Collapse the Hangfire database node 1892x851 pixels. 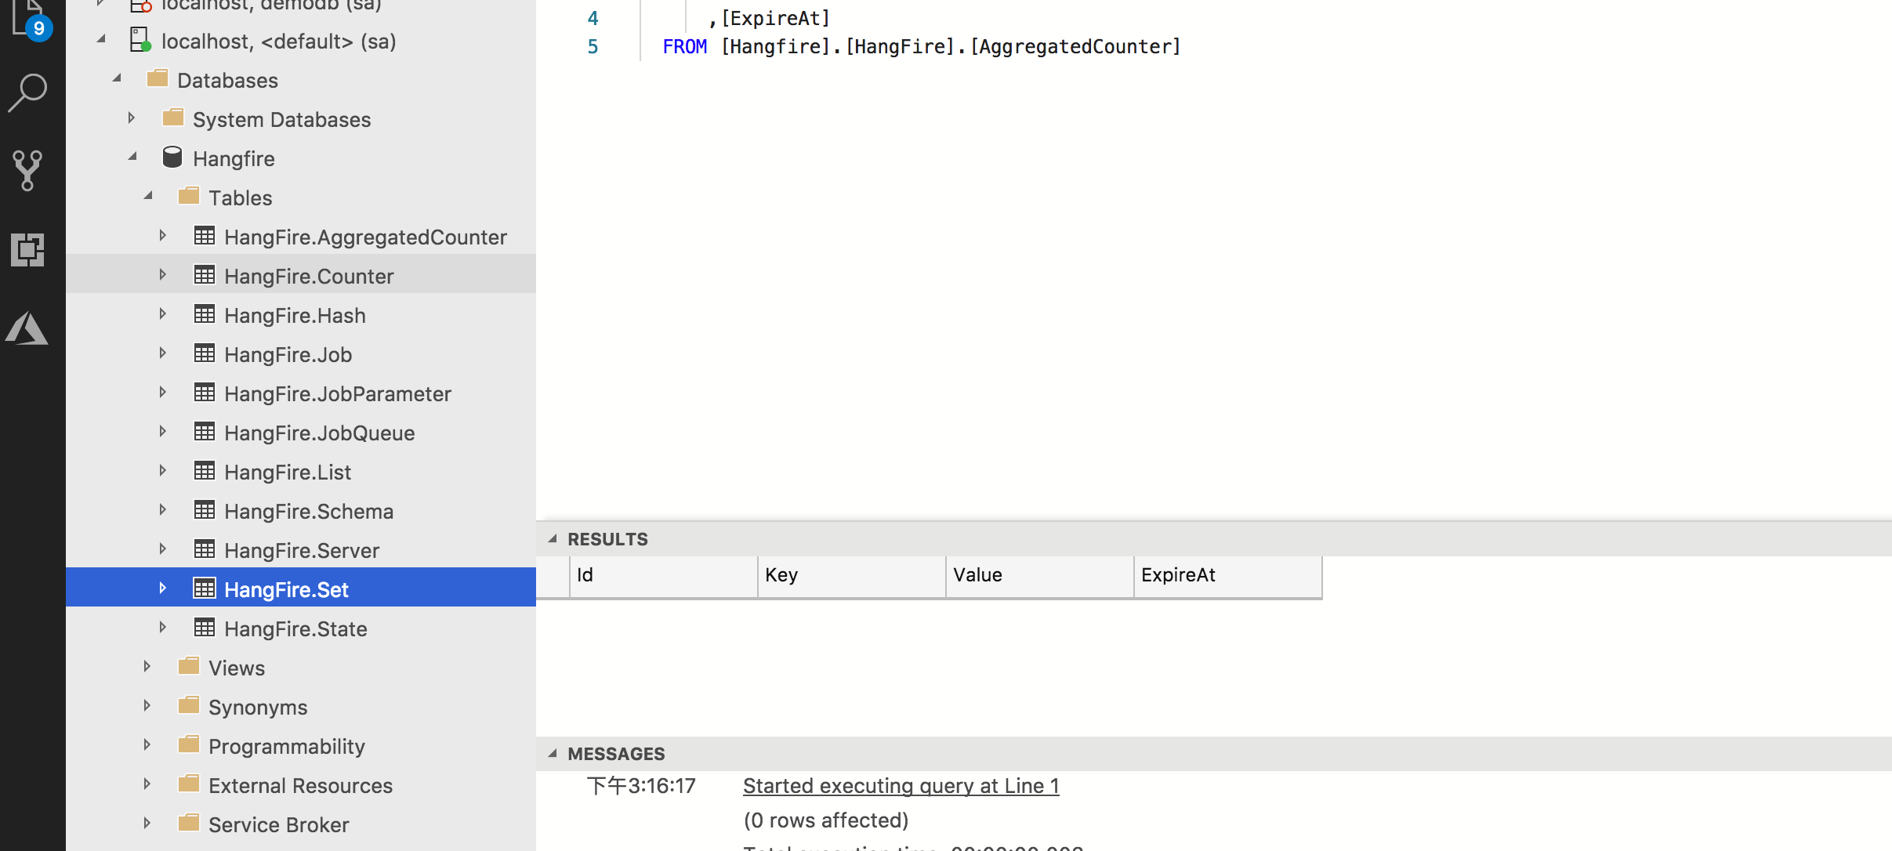132,157
